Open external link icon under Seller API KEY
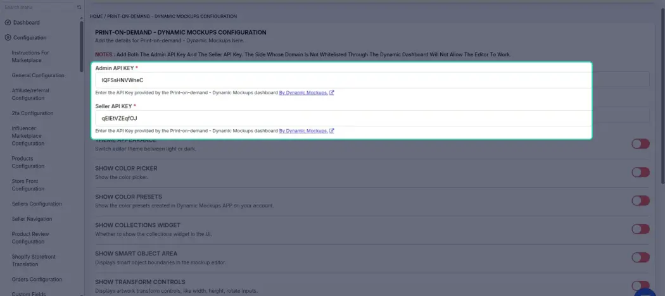Viewport: 665px width, 296px height. 332,131
